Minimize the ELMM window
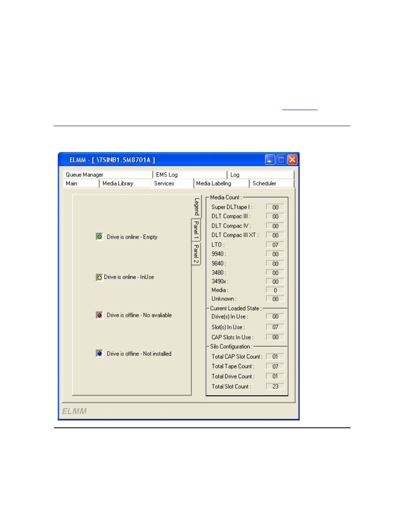Screen dimensions: 393x509 tap(270, 160)
